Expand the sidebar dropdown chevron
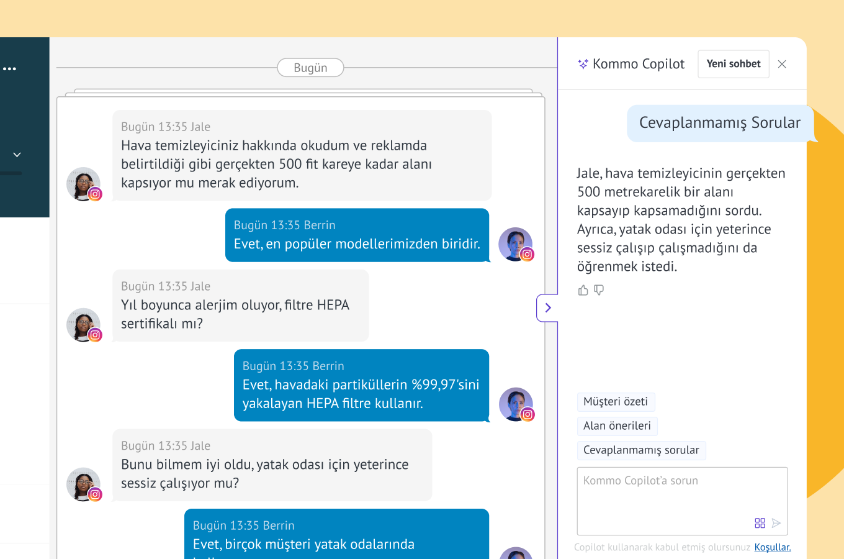This screenshot has height=559, width=844. 17,155
